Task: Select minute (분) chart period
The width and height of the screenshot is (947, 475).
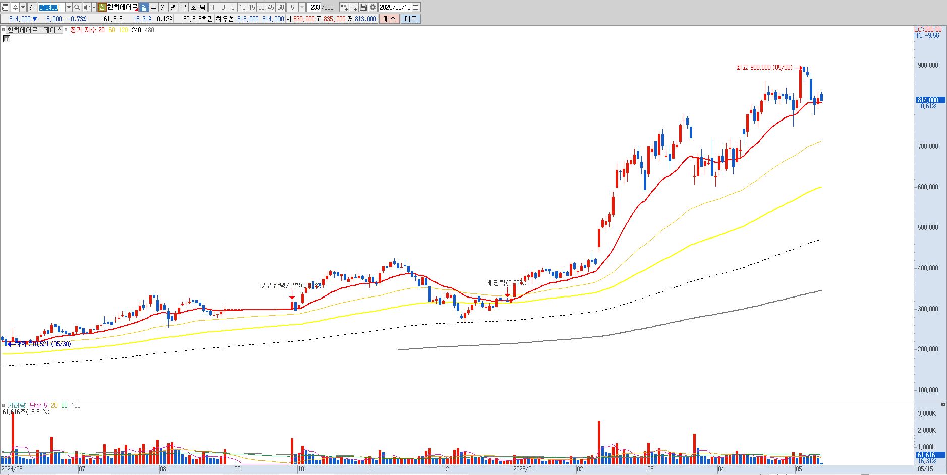Action: (183, 7)
